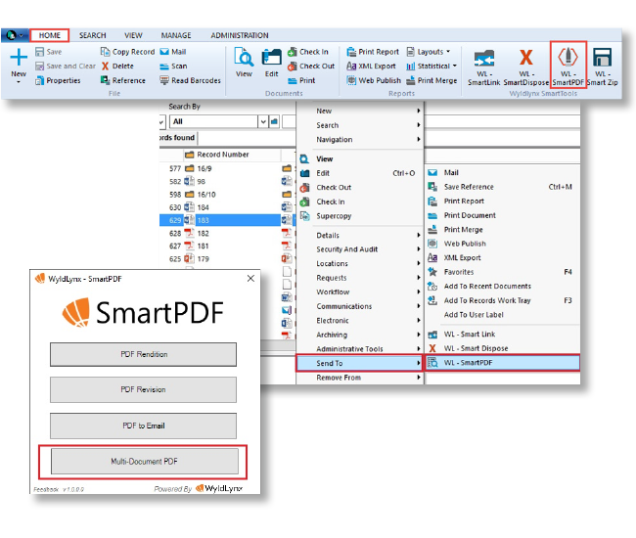Viewport: 636px width, 538px height.
Task: Click the PDF to Email button
Action: (x=143, y=426)
